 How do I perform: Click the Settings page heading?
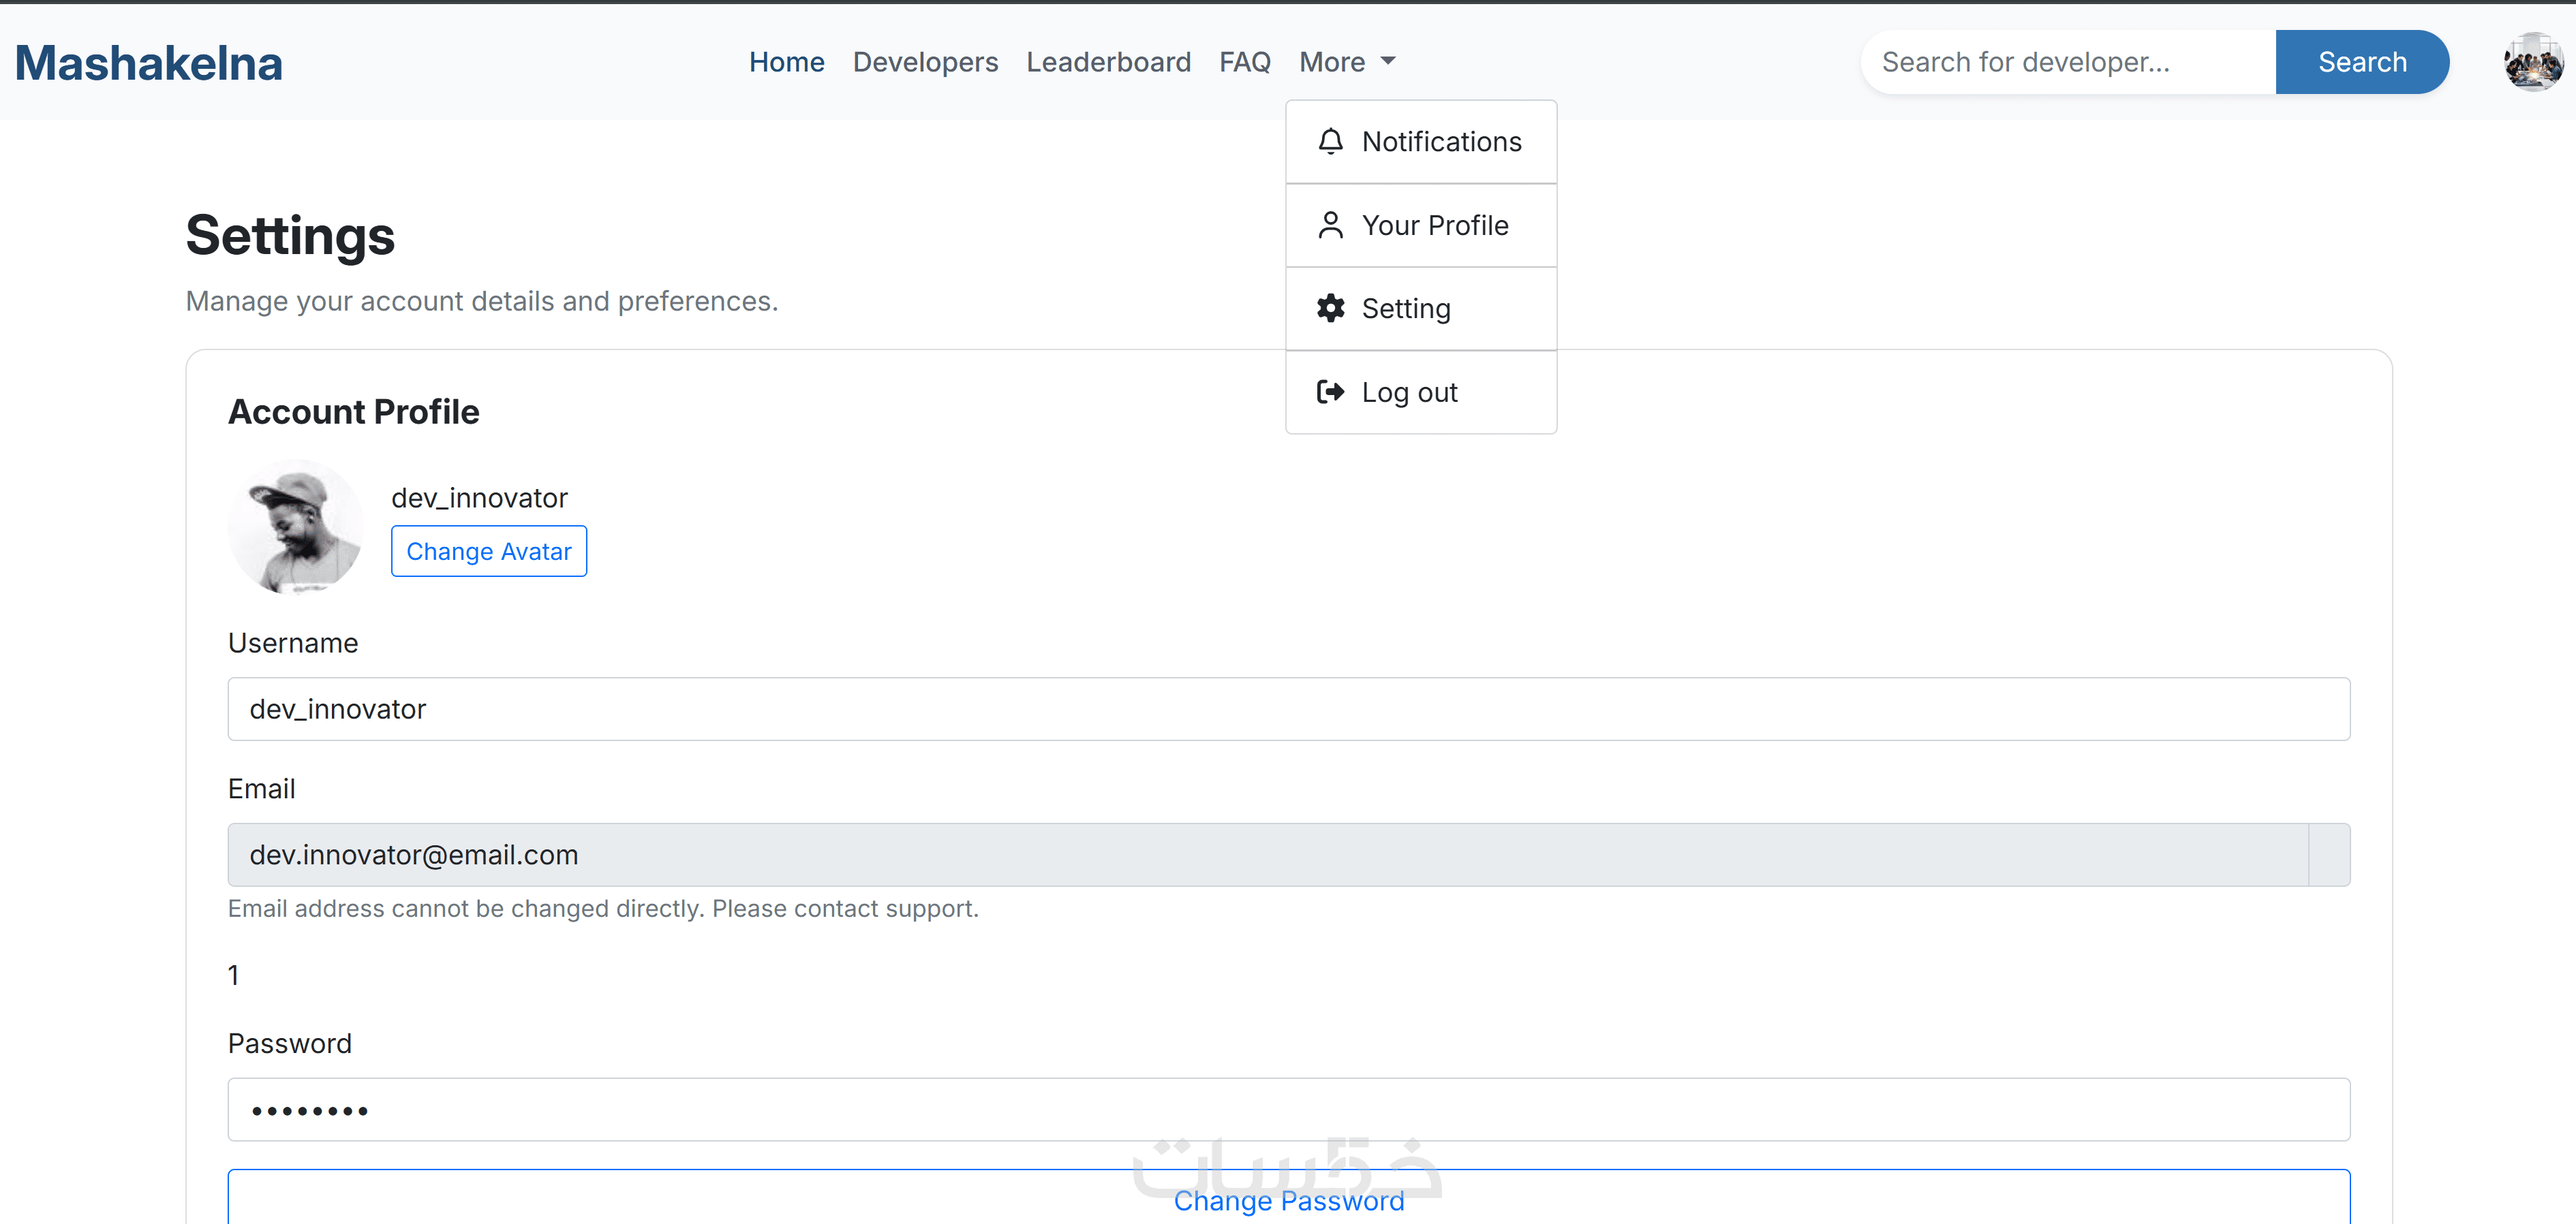[x=290, y=236]
